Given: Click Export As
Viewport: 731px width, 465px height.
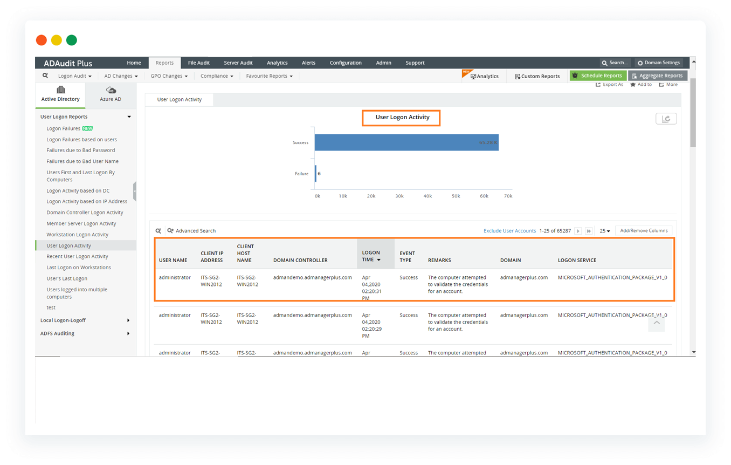Looking at the screenshot, I should point(609,85).
